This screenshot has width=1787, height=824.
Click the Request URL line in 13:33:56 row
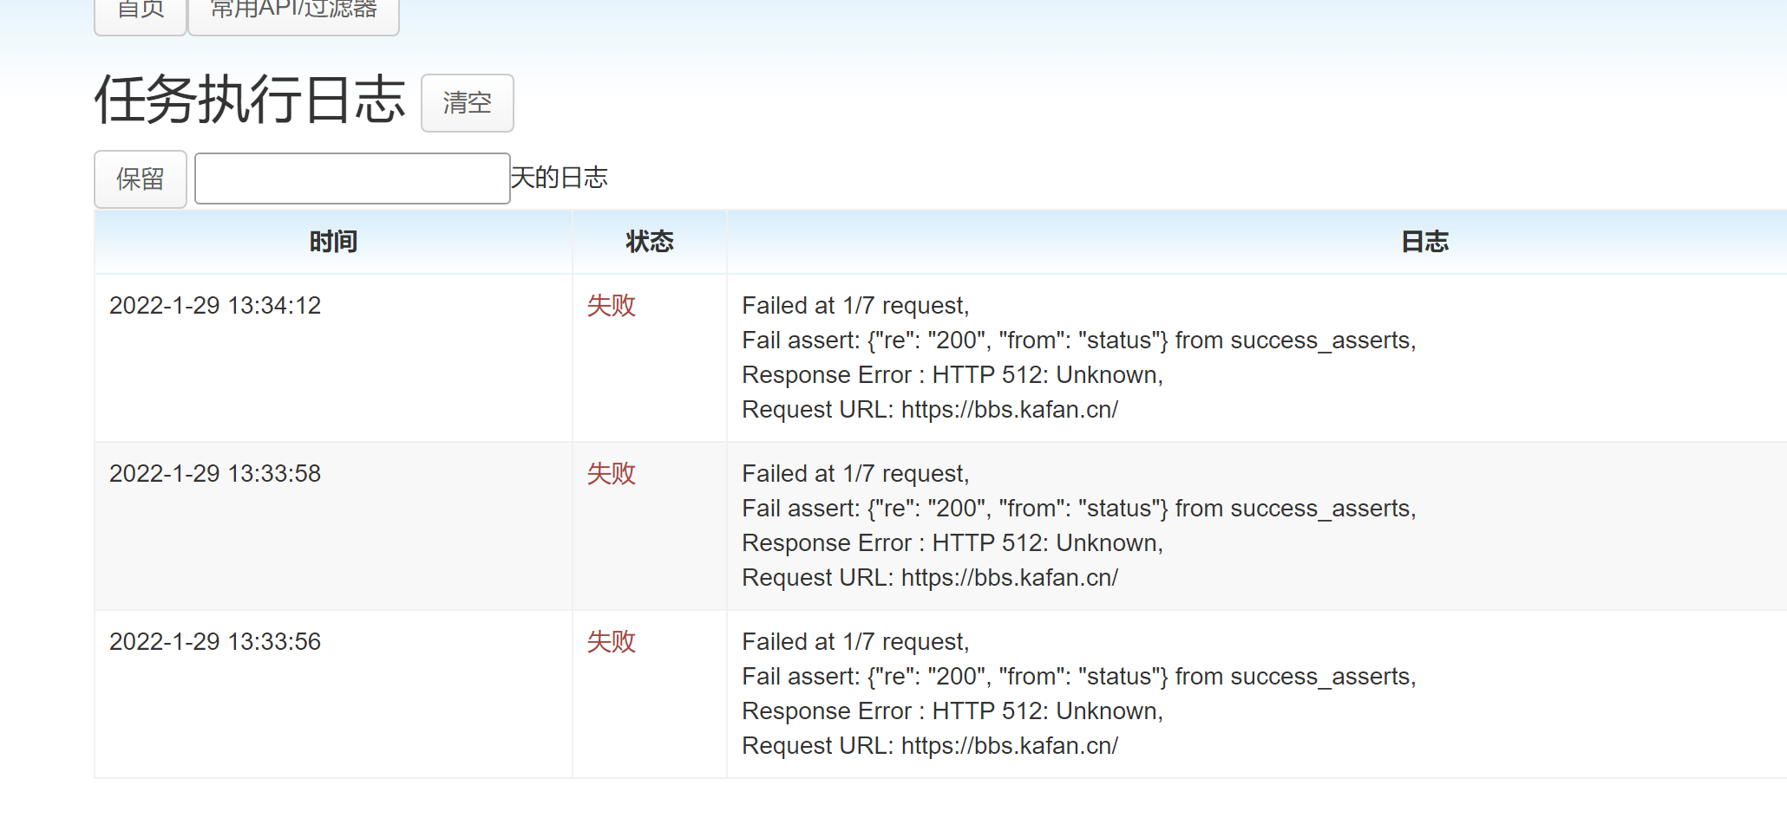point(930,746)
